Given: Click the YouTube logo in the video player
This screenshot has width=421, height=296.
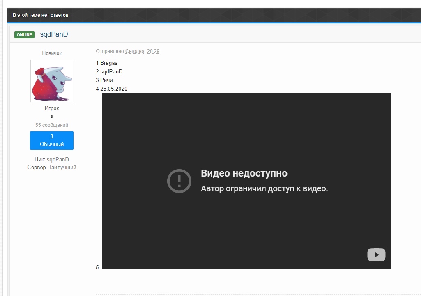Looking at the screenshot, I should 376,255.
